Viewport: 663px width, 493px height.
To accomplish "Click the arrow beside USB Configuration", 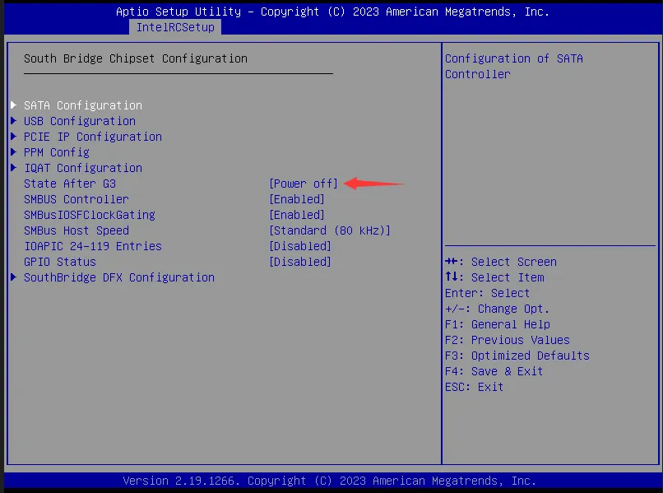I will pyautogui.click(x=14, y=121).
